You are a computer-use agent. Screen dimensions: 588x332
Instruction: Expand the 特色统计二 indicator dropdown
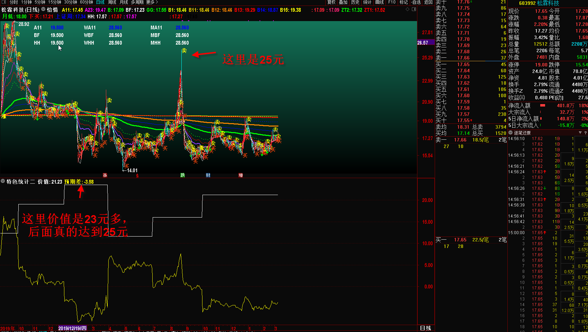[x=3, y=181]
